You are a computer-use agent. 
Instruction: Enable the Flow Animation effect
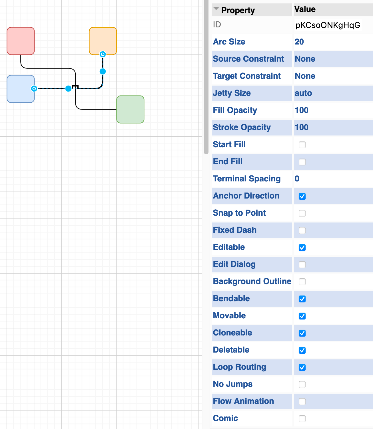coord(302,402)
